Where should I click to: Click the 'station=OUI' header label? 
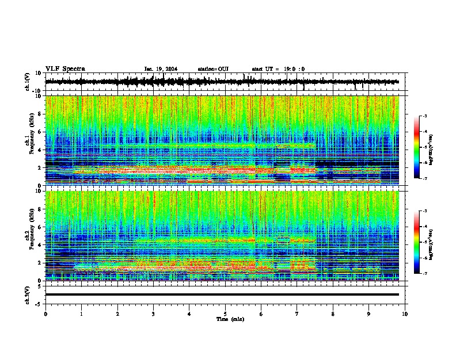click(213, 69)
